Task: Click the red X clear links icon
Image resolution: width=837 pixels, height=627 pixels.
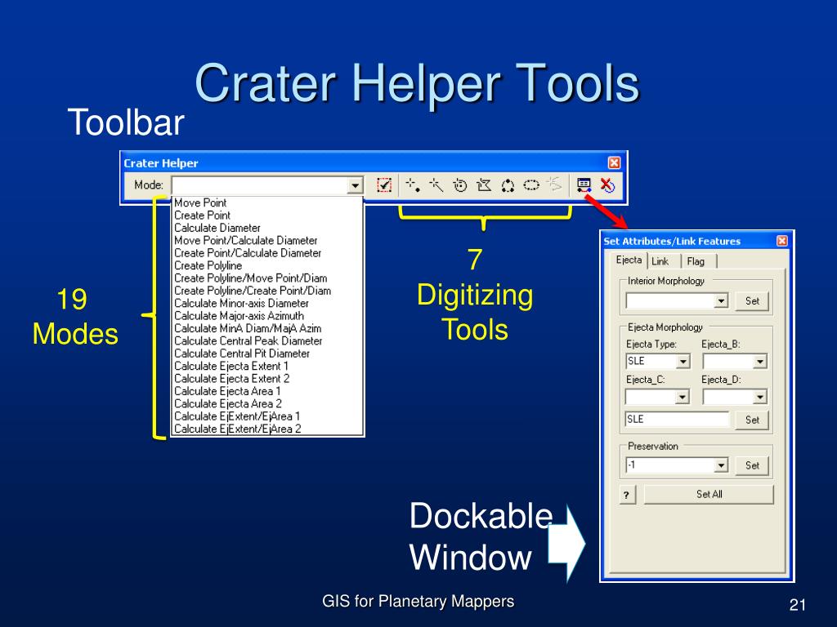Action: (x=607, y=185)
